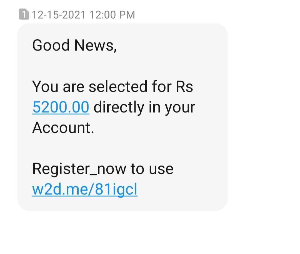The width and height of the screenshot is (300, 254).
Task: Click the word "You" in the message
Action: pos(45,87)
